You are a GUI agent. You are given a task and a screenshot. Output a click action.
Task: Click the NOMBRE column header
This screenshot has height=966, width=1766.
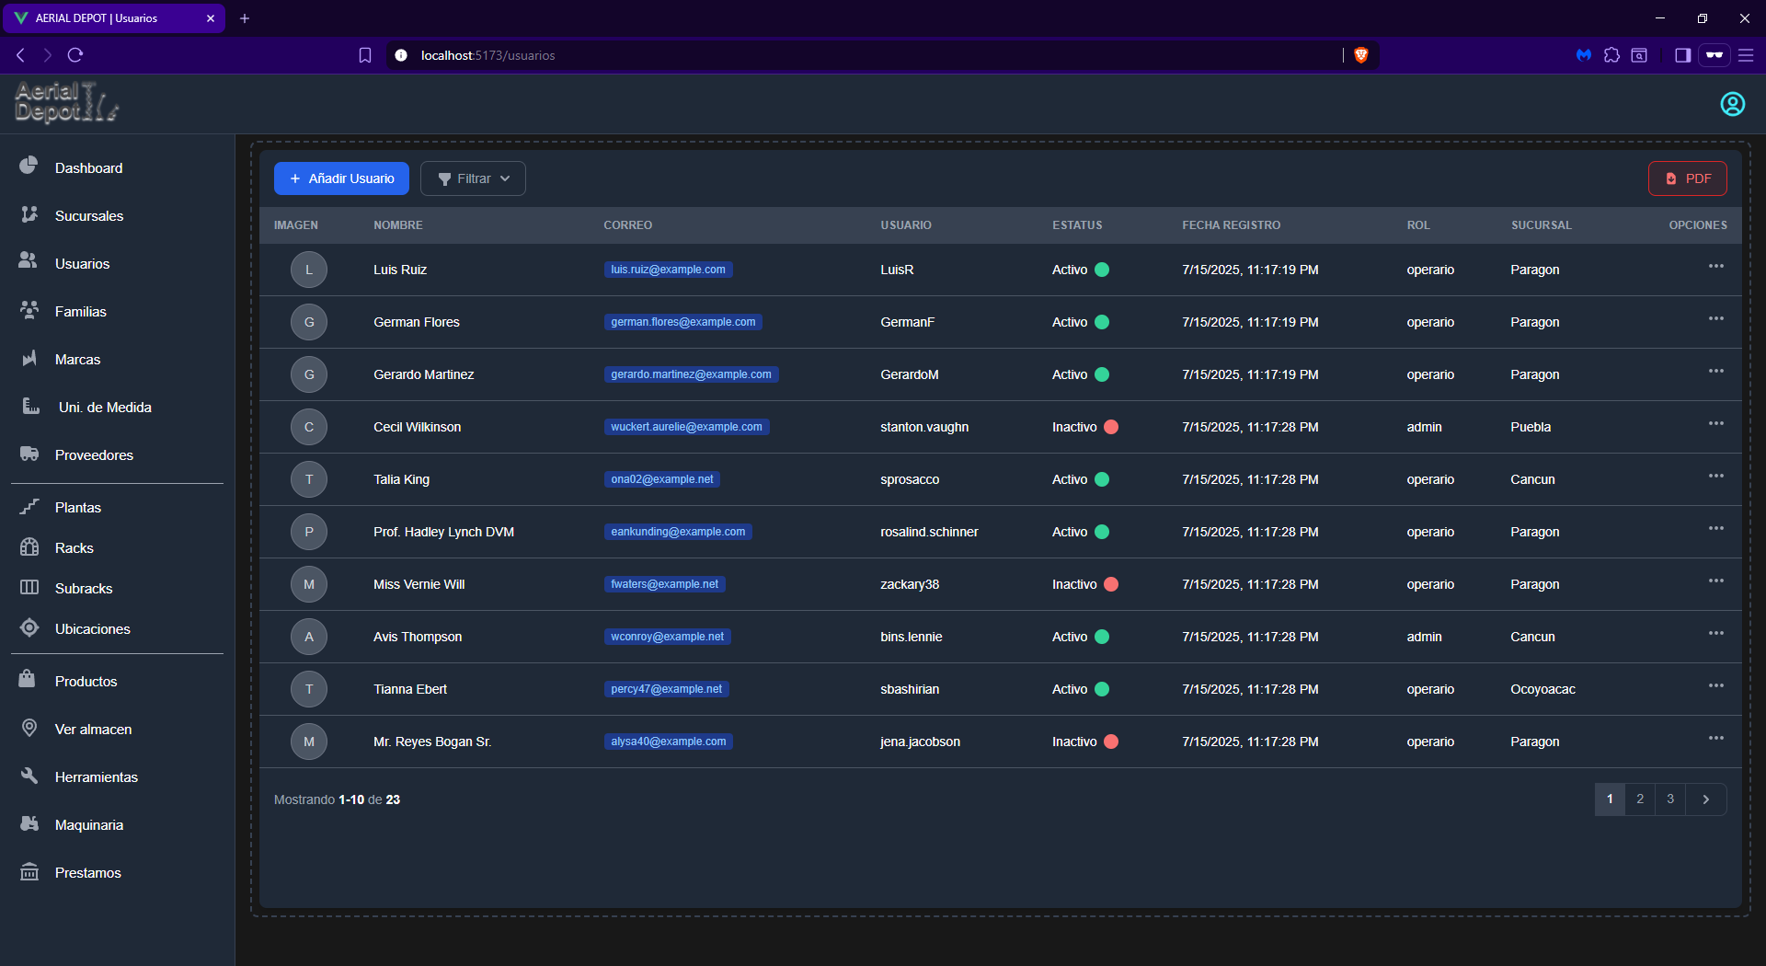point(398,225)
